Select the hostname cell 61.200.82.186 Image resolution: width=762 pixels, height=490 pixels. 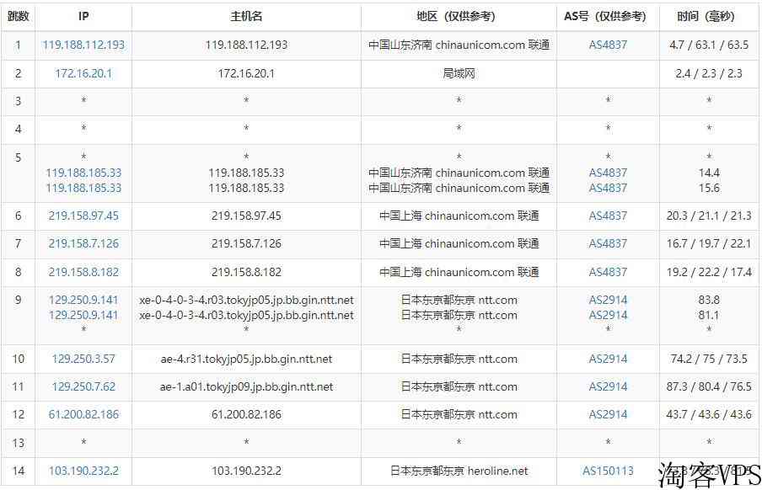pos(246,415)
